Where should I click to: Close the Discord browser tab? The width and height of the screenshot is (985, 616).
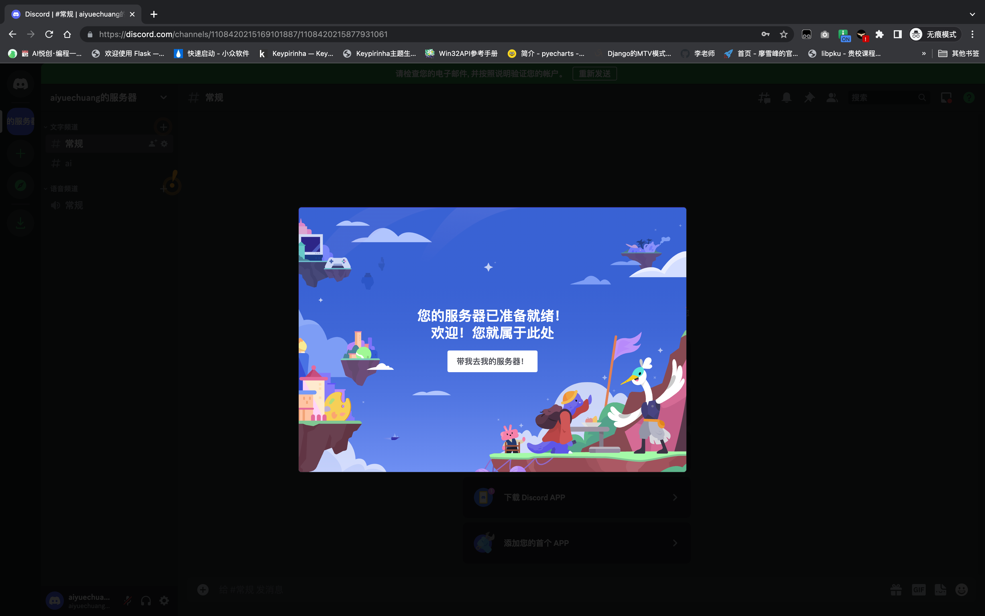[x=132, y=14]
